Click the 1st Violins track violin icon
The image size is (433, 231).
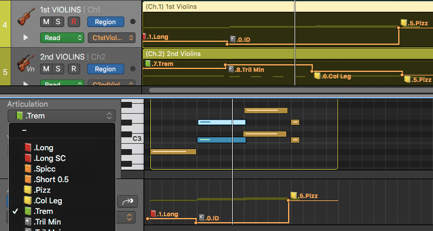click(x=26, y=16)
